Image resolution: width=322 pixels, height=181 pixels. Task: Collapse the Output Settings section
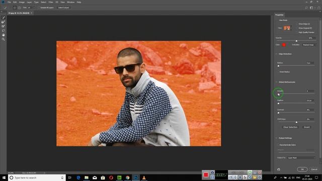[x=276, y=138]
